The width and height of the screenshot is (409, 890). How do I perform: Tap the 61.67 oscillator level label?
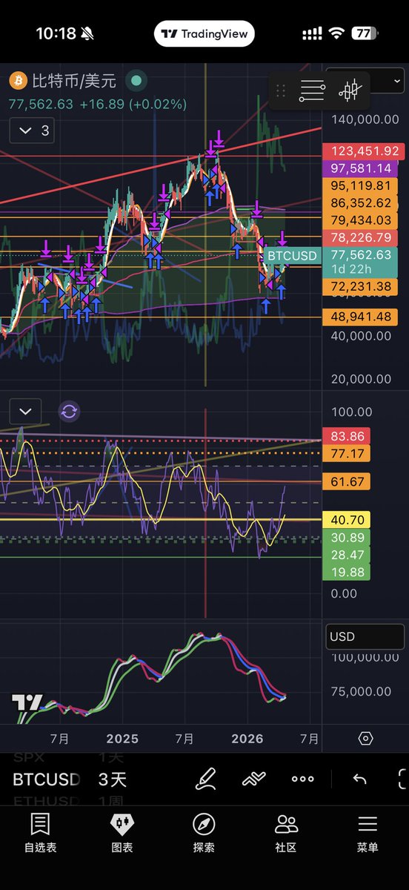[347, 482]
